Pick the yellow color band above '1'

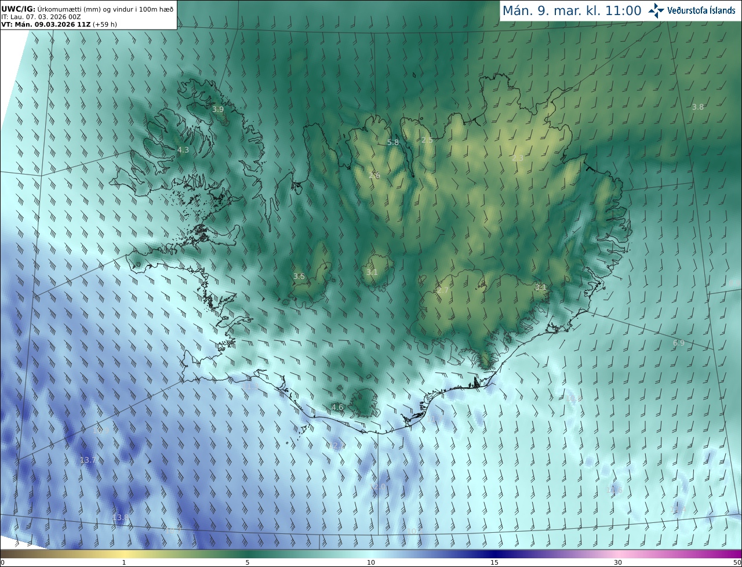pos(124,554)
